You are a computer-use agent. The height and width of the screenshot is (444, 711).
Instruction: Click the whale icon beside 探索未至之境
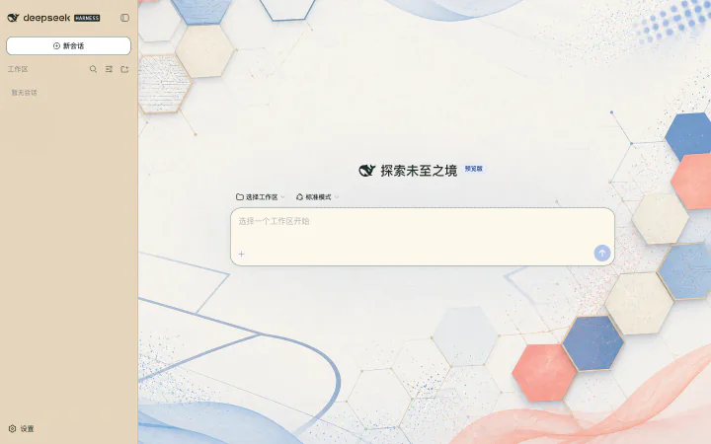point(366,171)
